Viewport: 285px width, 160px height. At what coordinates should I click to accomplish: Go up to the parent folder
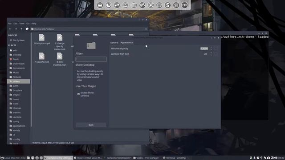click(x=21, y=29)
